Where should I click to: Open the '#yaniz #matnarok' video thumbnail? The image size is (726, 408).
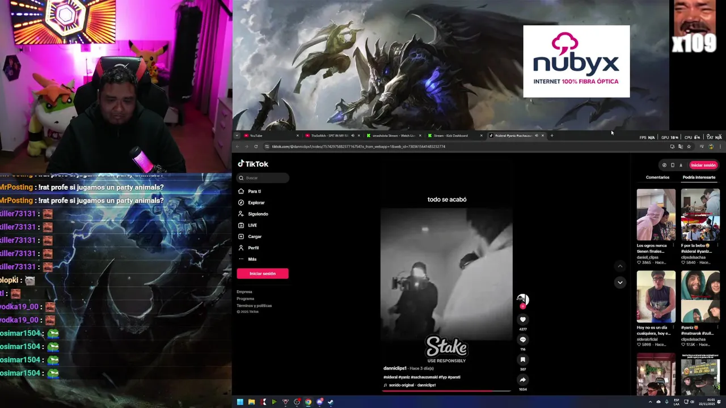tap(700, 296)
